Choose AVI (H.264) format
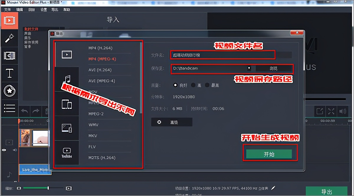354x196 pixels. (100, 70)
